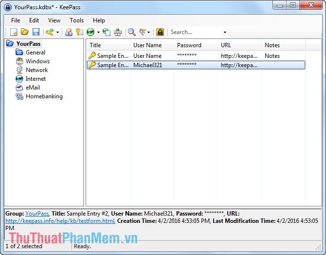
Task: Click the KeePass lock icon in title bar
Action: pyautogui.click(x=8, y=7)
